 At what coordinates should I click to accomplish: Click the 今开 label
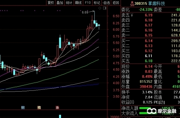point(158,66)
